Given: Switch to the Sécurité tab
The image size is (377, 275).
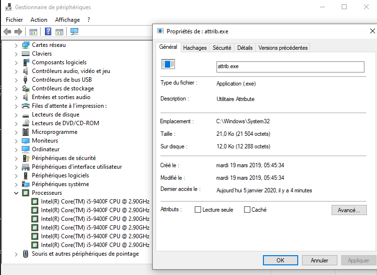Looking at the screenshot, I should [222, 48].
